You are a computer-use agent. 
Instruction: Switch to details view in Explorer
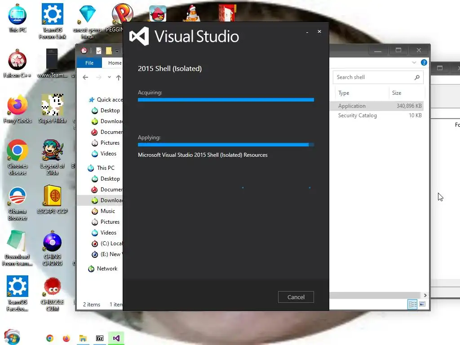pos(412,304)
